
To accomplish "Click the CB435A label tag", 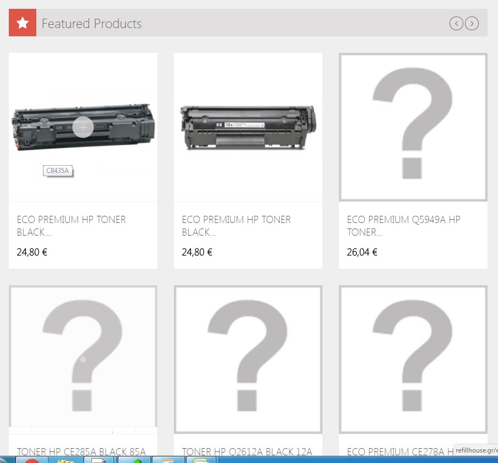I will (58, 171).
